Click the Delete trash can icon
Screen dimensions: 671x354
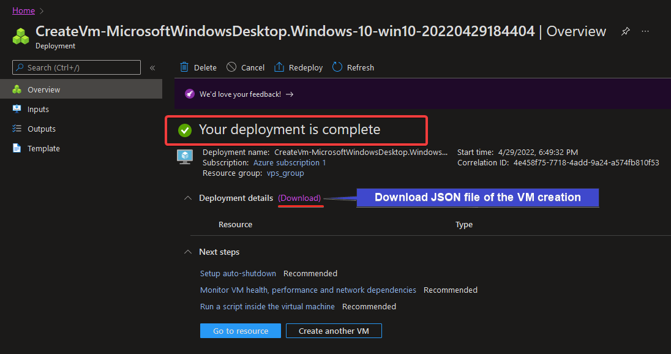point(184,67)
